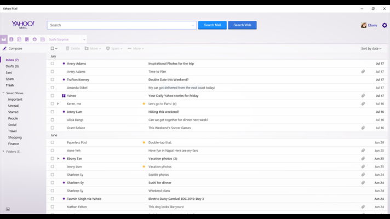
Task: Open the Mail view icon
Action: coord(4,39)
